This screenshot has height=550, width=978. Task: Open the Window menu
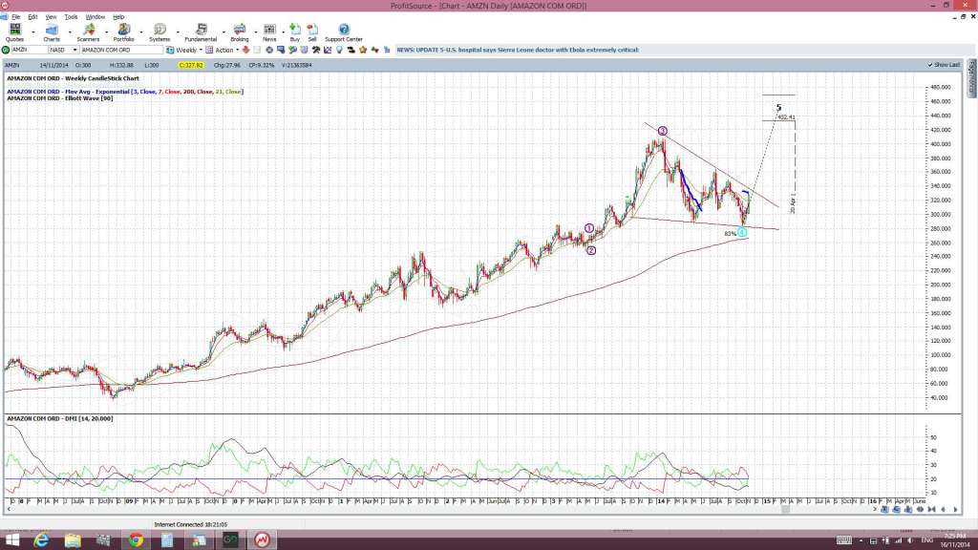coord(95,17)
